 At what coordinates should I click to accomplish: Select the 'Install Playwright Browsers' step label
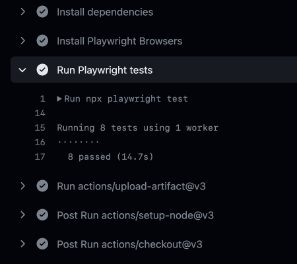pyautogui.click(x=119, y=42)
